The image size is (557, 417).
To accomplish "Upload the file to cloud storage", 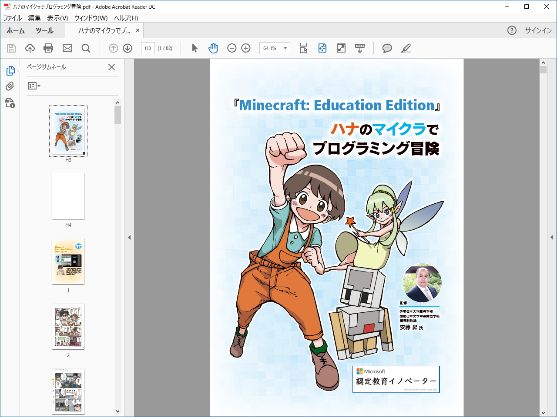I will [x=30, y=48].
